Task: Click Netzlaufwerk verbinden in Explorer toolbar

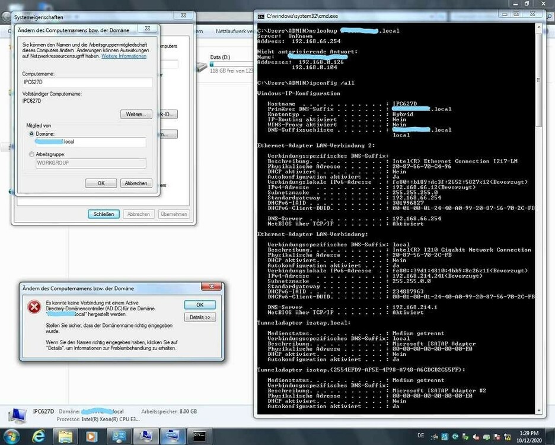Action: [x=233, y=31]
